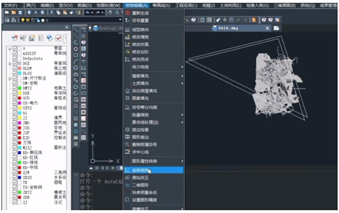Uncheck the DMTZ layer checkbox
339x213 pixels.
[15, 88]
